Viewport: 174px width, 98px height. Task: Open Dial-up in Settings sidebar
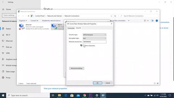pos(9,47)
